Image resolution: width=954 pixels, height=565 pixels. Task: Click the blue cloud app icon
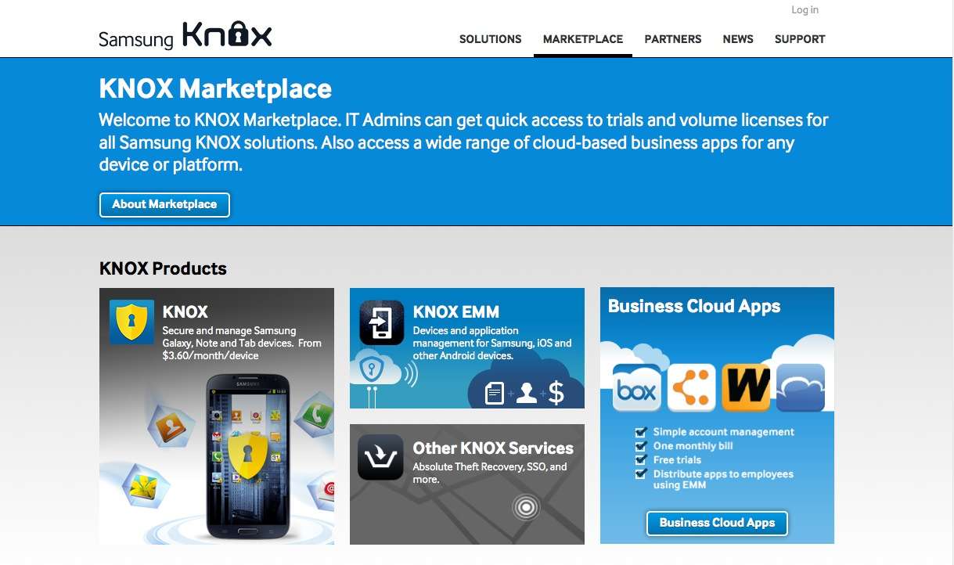pyautogui.click(x=800, y=388)
